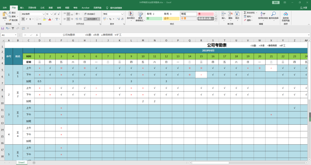Open the Name Box dropdown next to A1
This screenshot has height=165, width=311.
[16, 35]
